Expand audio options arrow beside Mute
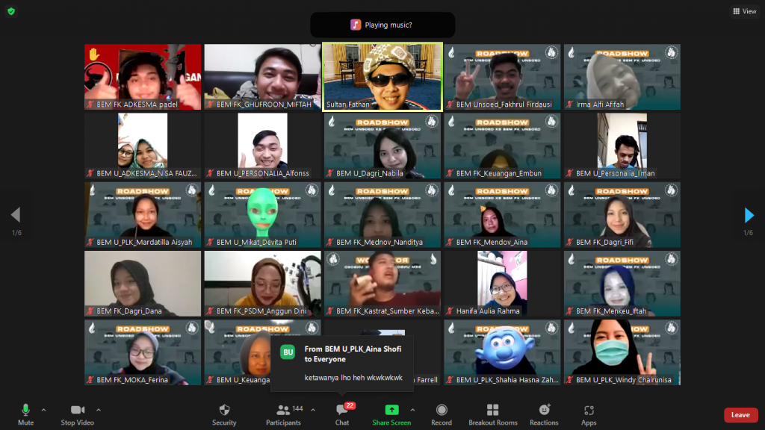Image resolution: width=765 pixels, height=430 pixels. (x=43, y=409)
